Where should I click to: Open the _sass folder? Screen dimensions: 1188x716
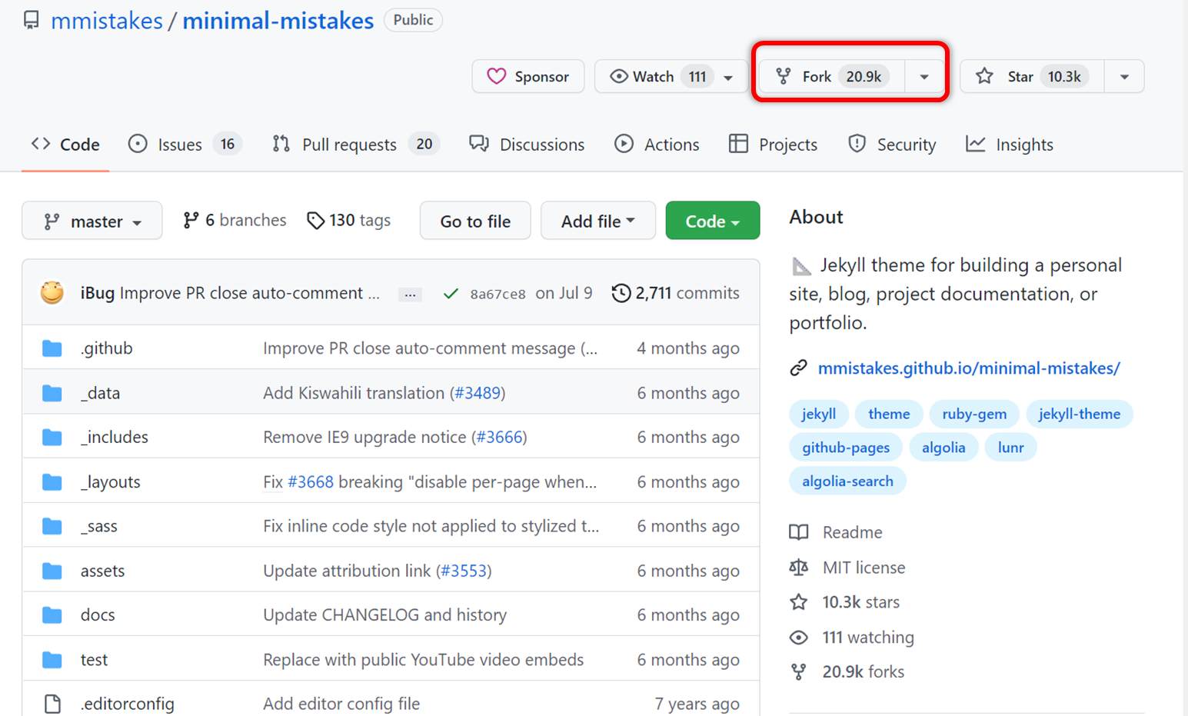(99, 526)
